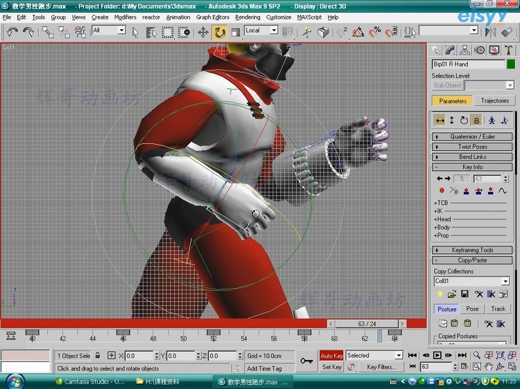The image size is (520, 389).
Task: Click the Arc Rotate viewport icon
Action: click(500, 367)
